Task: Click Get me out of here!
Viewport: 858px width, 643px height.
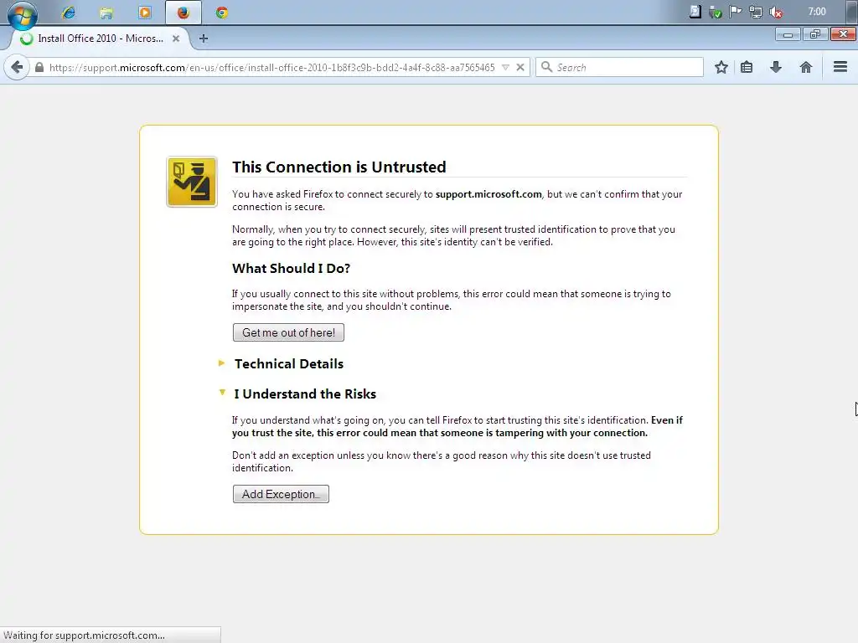Action: 288,332
